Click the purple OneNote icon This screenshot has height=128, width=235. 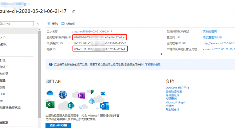click(x=81, y=96)
